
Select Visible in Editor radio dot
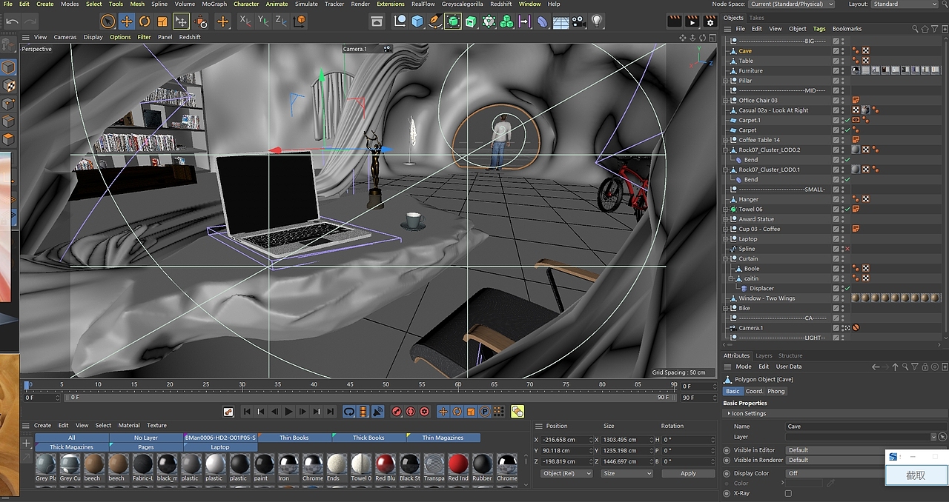[x=727, y=450]
